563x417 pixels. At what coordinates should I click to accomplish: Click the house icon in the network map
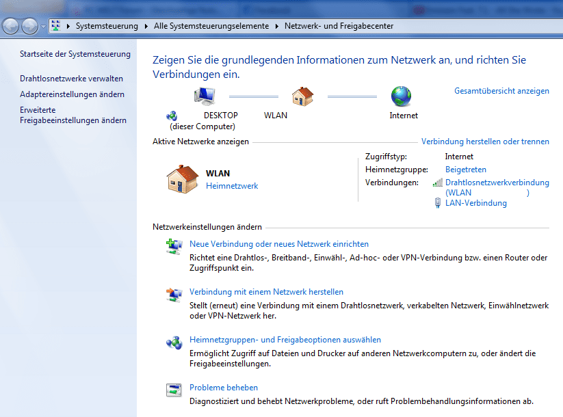click(x=302, y=96)
